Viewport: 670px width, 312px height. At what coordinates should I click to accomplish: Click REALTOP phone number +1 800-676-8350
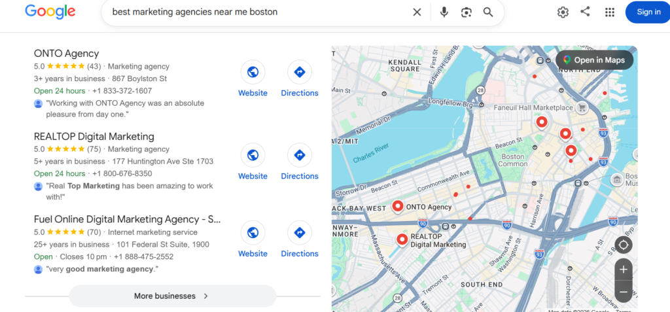[122, 174]
